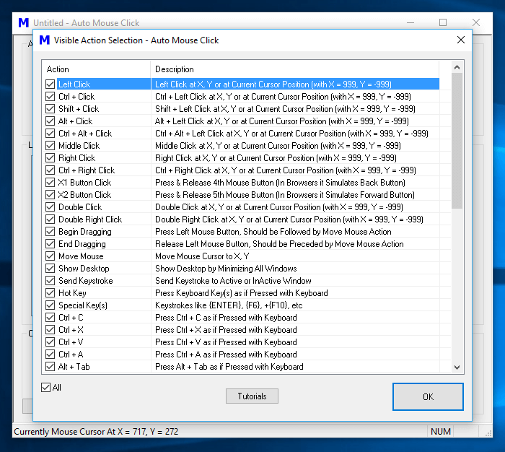Screen dimensions: 505x452
Task: Click description 'Press Ctrl + C as if Pressed with Keyboard'
Action: point(226,318)
